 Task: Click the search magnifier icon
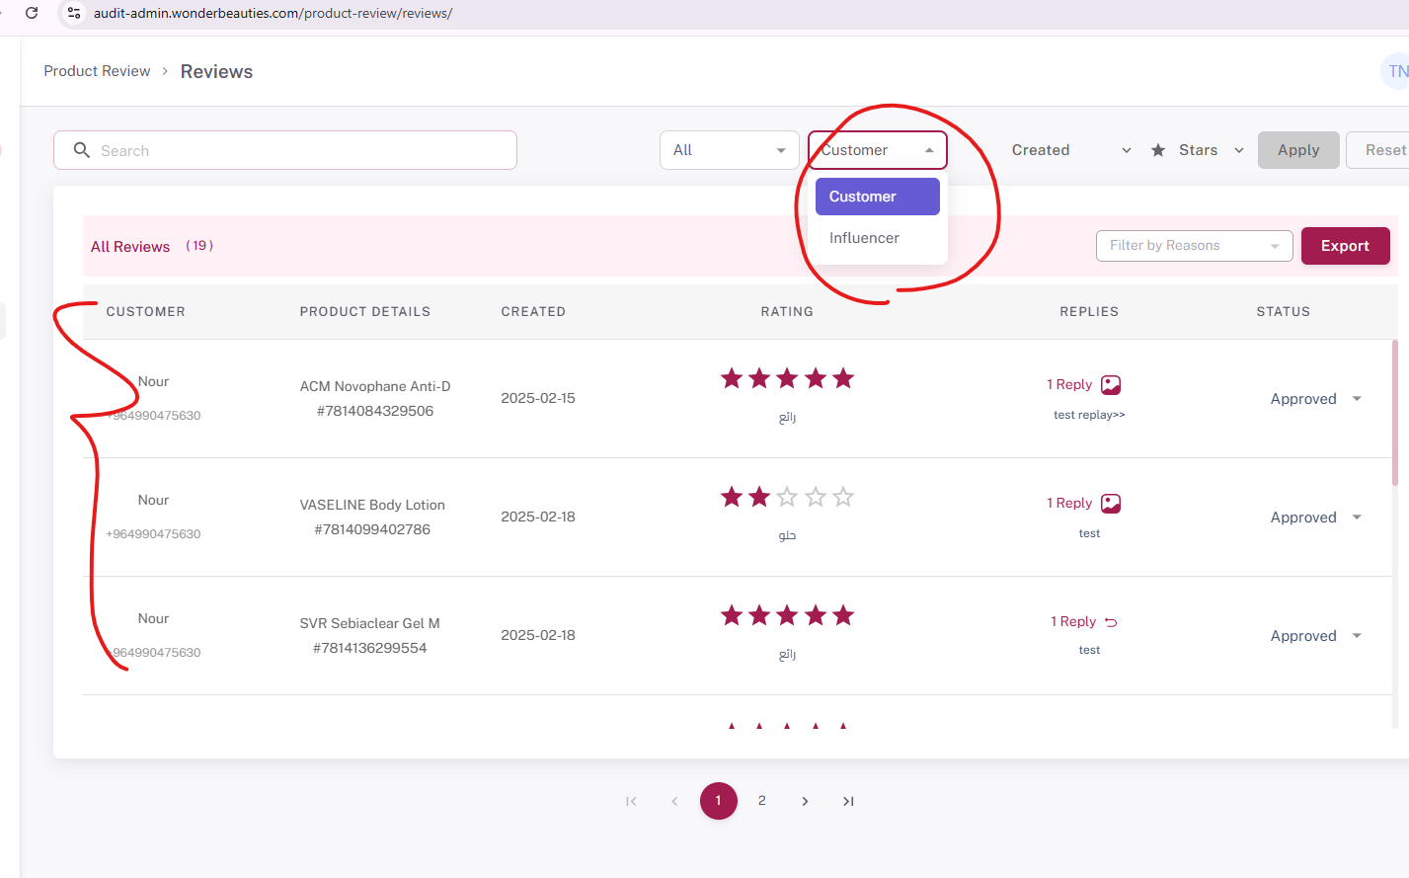pyautogui.click(x=82, y=150)
